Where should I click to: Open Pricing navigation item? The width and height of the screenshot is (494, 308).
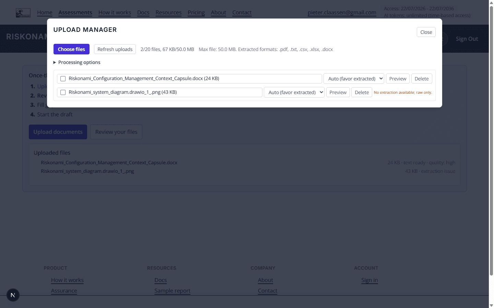click(x=196, y=13)
